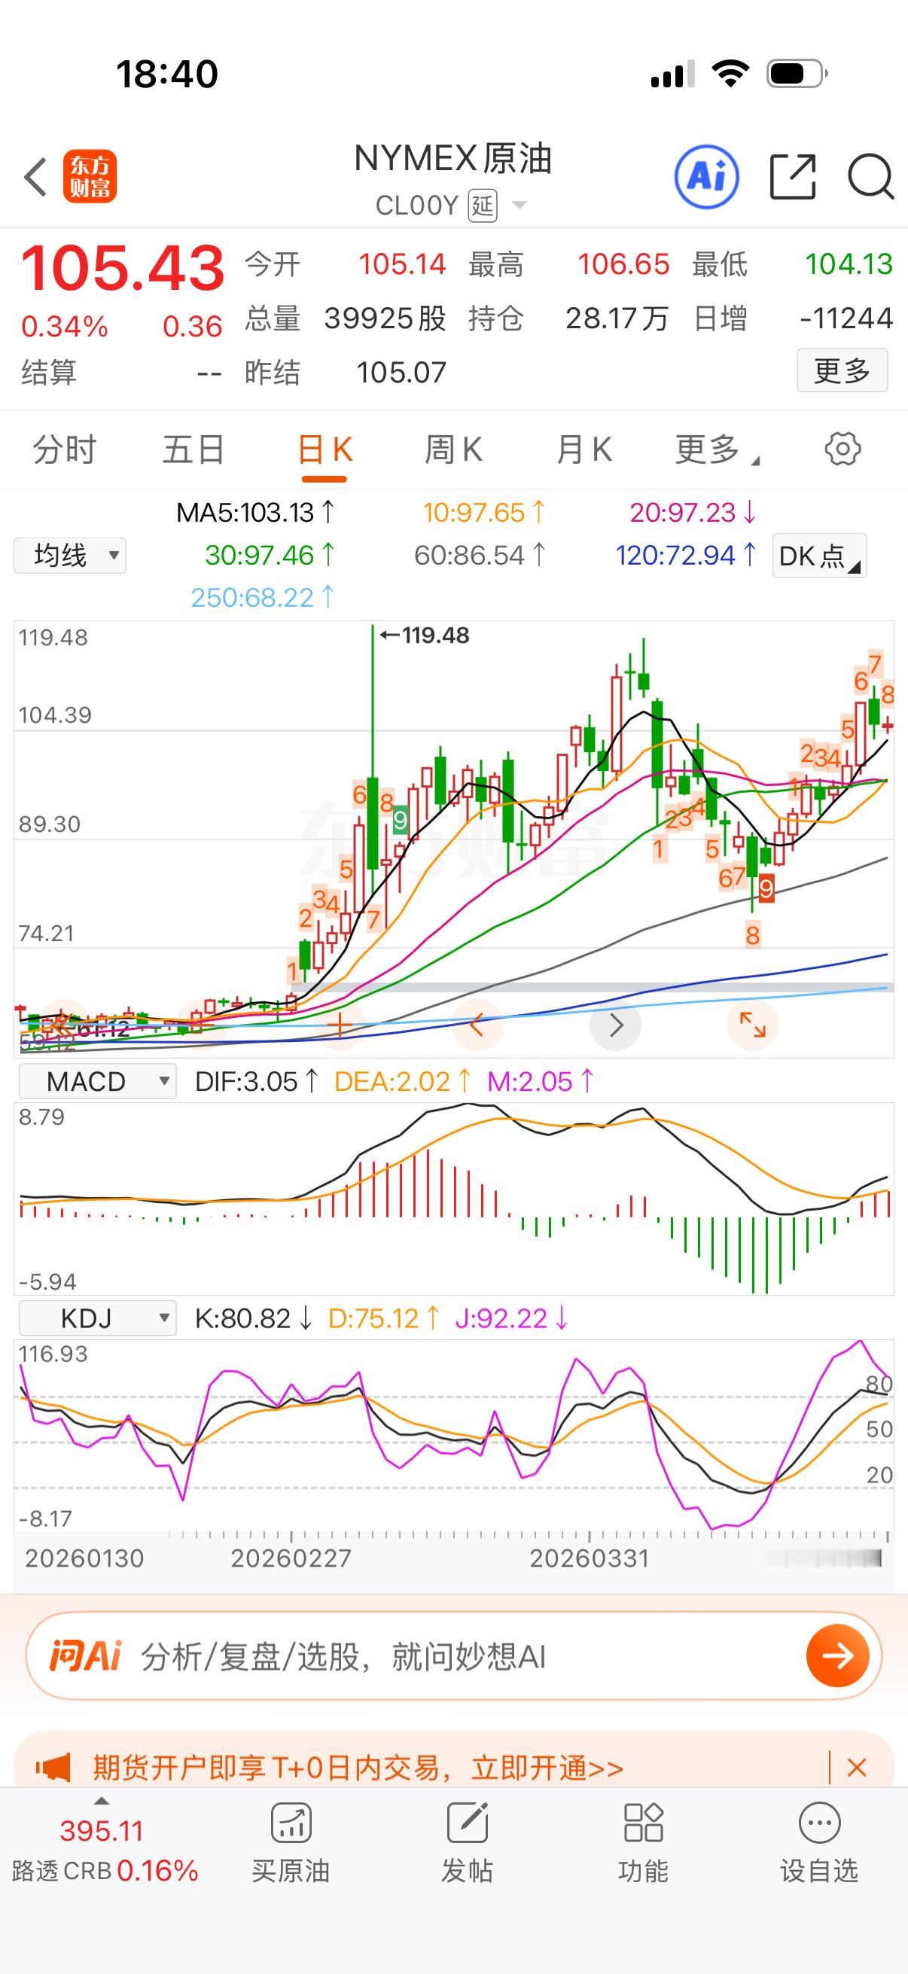
Task: Open 期货开户 promotion banner link
Action: (x=358, y=1768)
